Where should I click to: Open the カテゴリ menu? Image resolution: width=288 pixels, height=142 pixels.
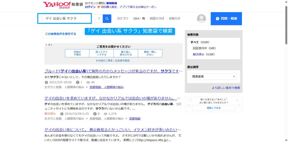[123, 18]
